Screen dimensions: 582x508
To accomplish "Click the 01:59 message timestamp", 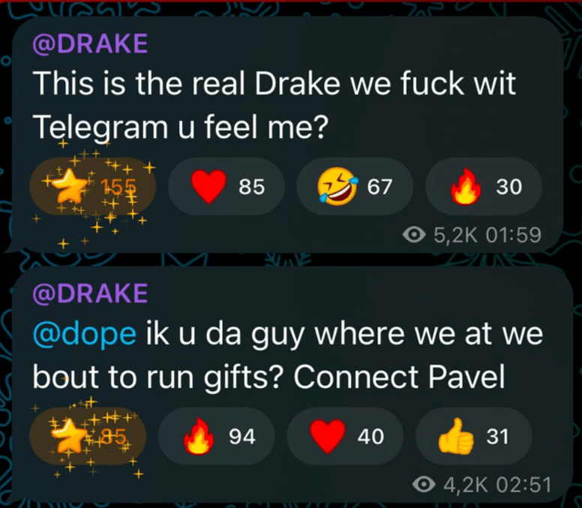I will point(513,235).
